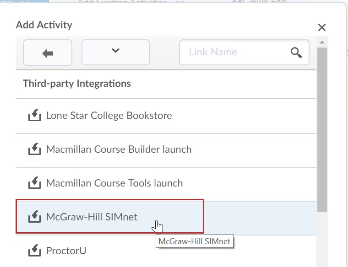This screenshot has height=267, width=348.
Task: Click the Bulk Edit button behind dialog
Action: [x=261, y=2]
